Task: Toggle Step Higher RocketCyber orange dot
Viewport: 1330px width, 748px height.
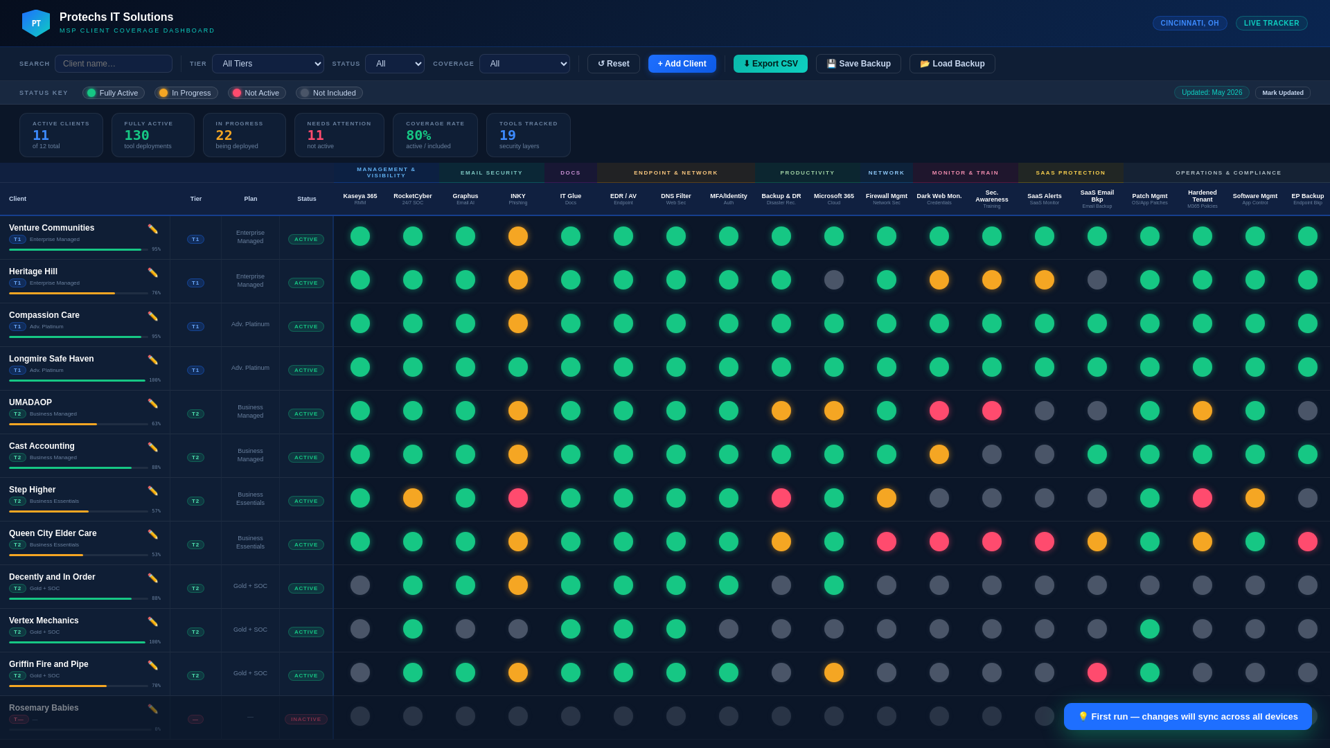Action: pos(413,498)
